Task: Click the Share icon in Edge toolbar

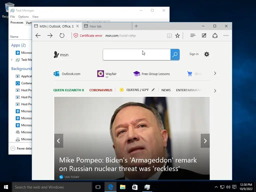Action: [215, 35]
